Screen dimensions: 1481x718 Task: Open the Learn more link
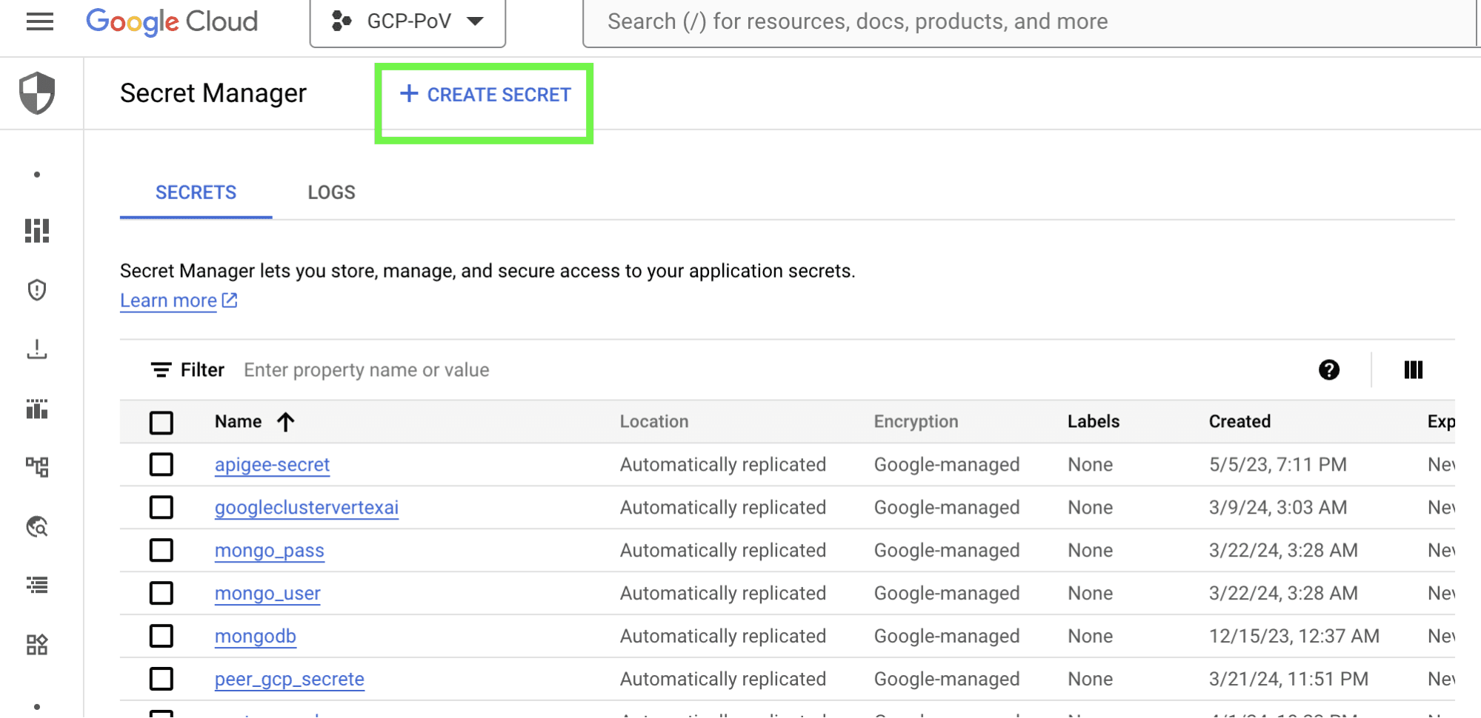click(179, 301)
